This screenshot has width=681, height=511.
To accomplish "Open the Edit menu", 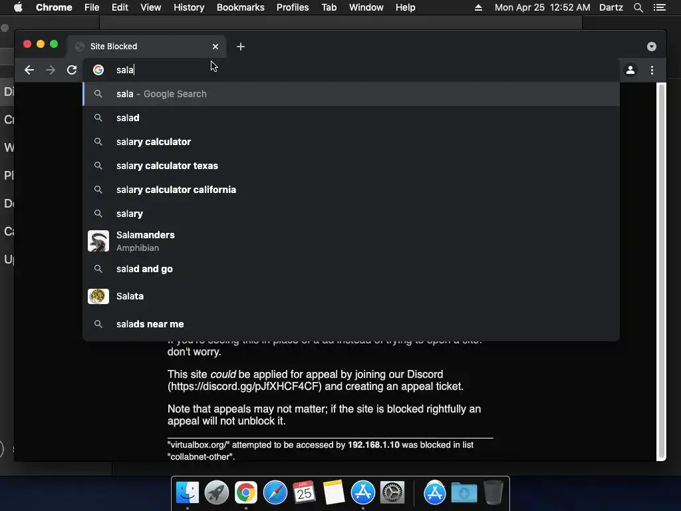I will [x=120, y=7].
